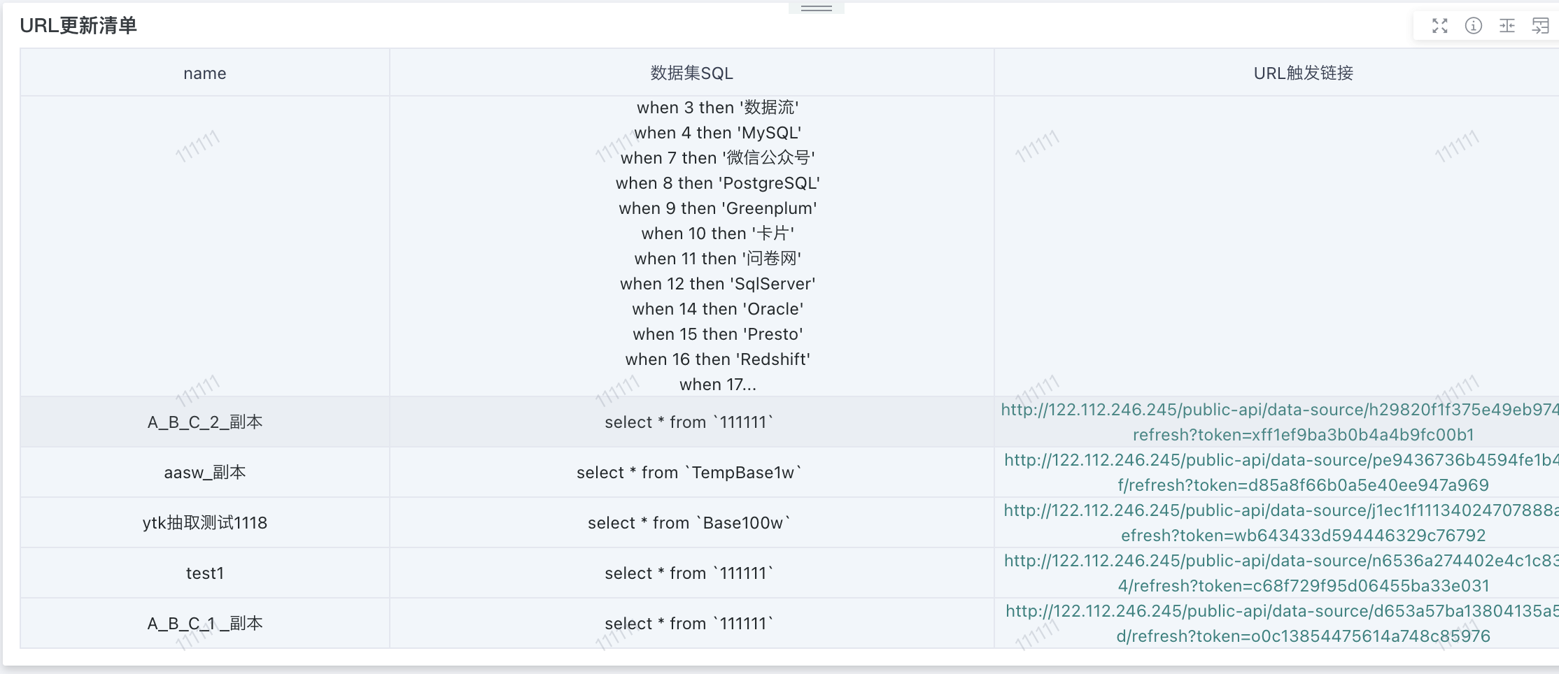Click the fit column width icon

tap(1507, 26)
